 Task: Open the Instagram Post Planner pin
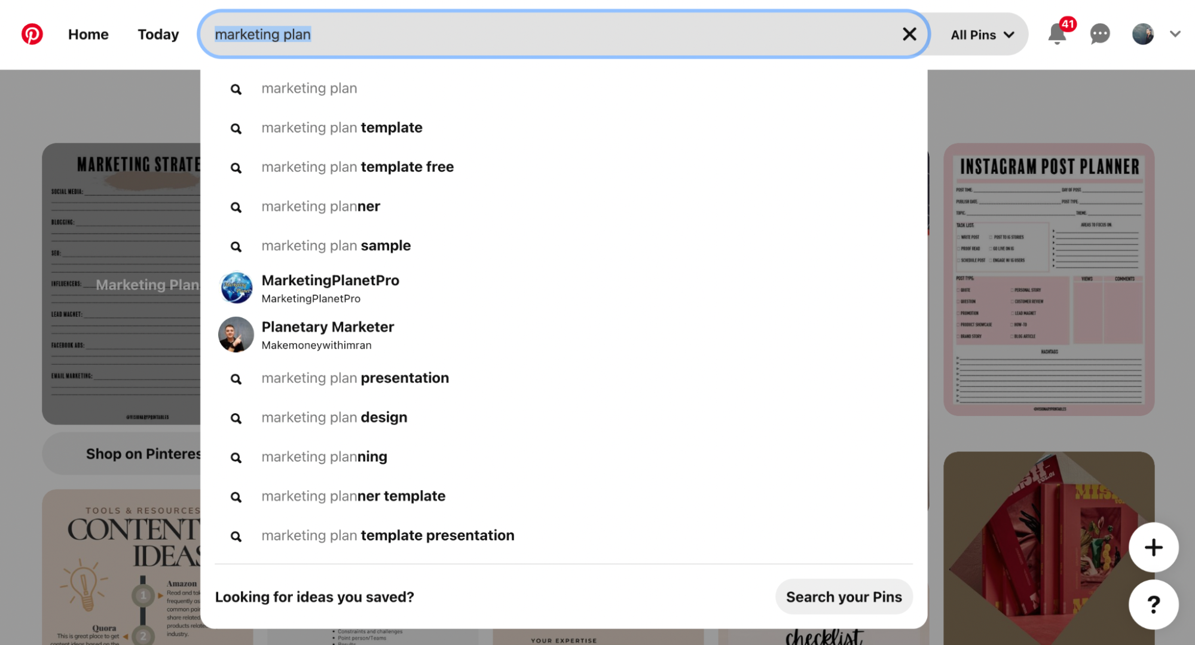tap(1049, 279)
